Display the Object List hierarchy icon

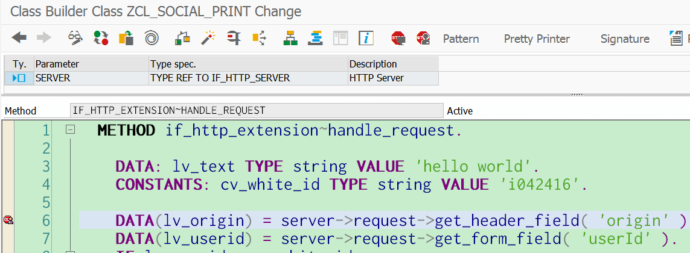[290, 38]
